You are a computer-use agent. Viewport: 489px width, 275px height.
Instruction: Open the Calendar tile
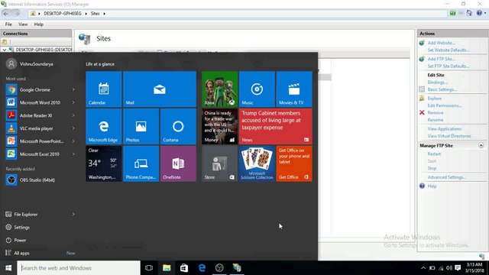click(104, 89)
